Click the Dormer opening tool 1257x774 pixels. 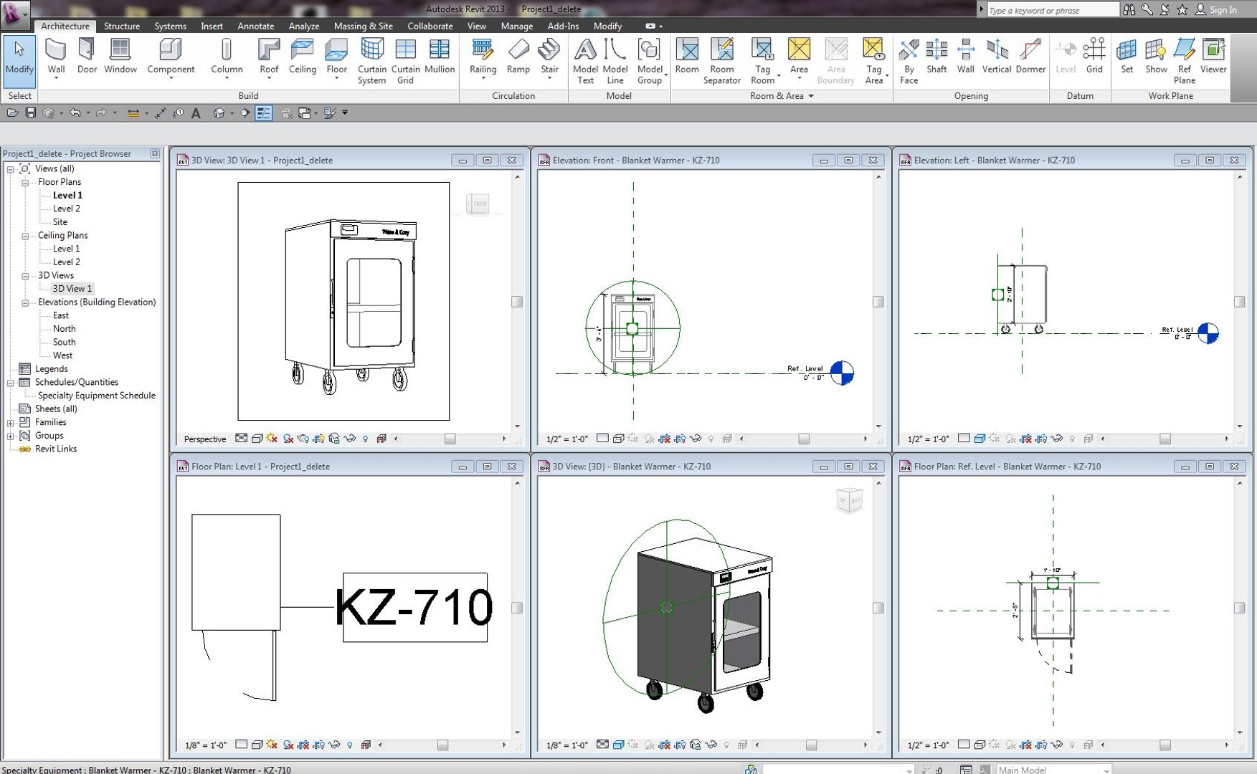click(x=1030, y=57)
